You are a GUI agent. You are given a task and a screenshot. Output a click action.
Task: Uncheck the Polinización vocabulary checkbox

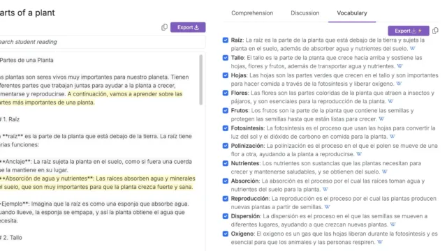coord(226,146)
